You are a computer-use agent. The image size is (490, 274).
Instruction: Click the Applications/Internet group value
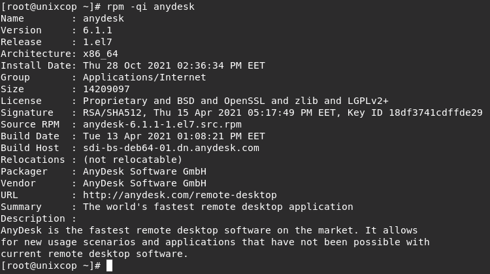click(x=144, y=77)
